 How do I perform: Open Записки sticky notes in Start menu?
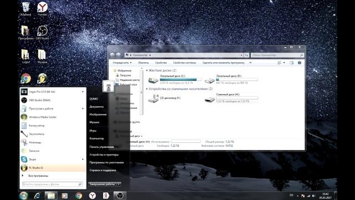[53, 151]
